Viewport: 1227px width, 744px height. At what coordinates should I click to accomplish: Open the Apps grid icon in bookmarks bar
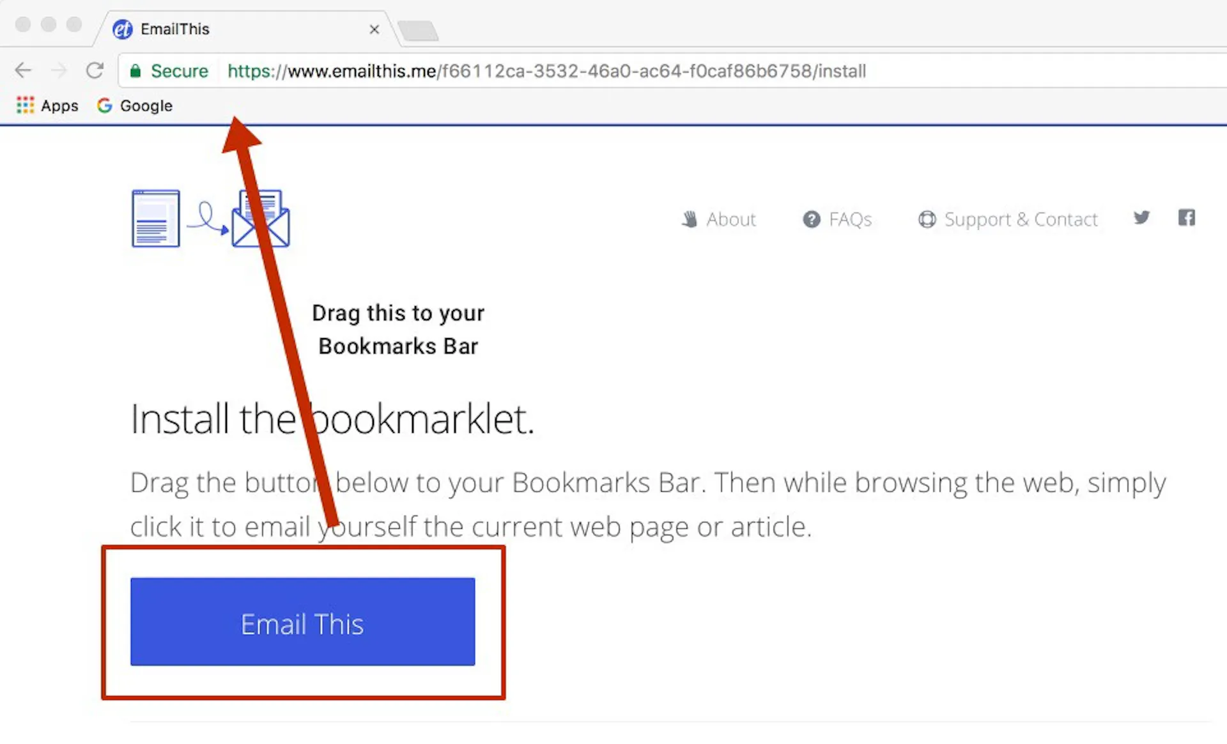(x=25, y=105)
